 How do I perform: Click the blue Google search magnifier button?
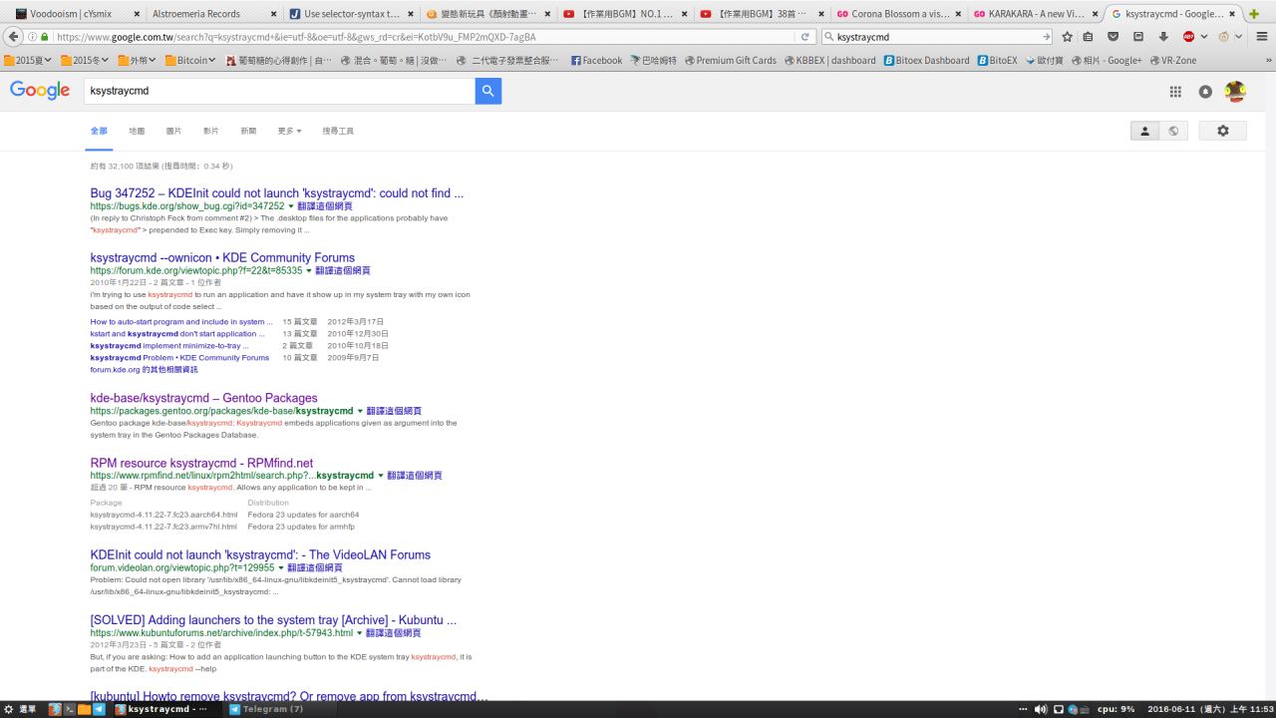coord(487,91)
